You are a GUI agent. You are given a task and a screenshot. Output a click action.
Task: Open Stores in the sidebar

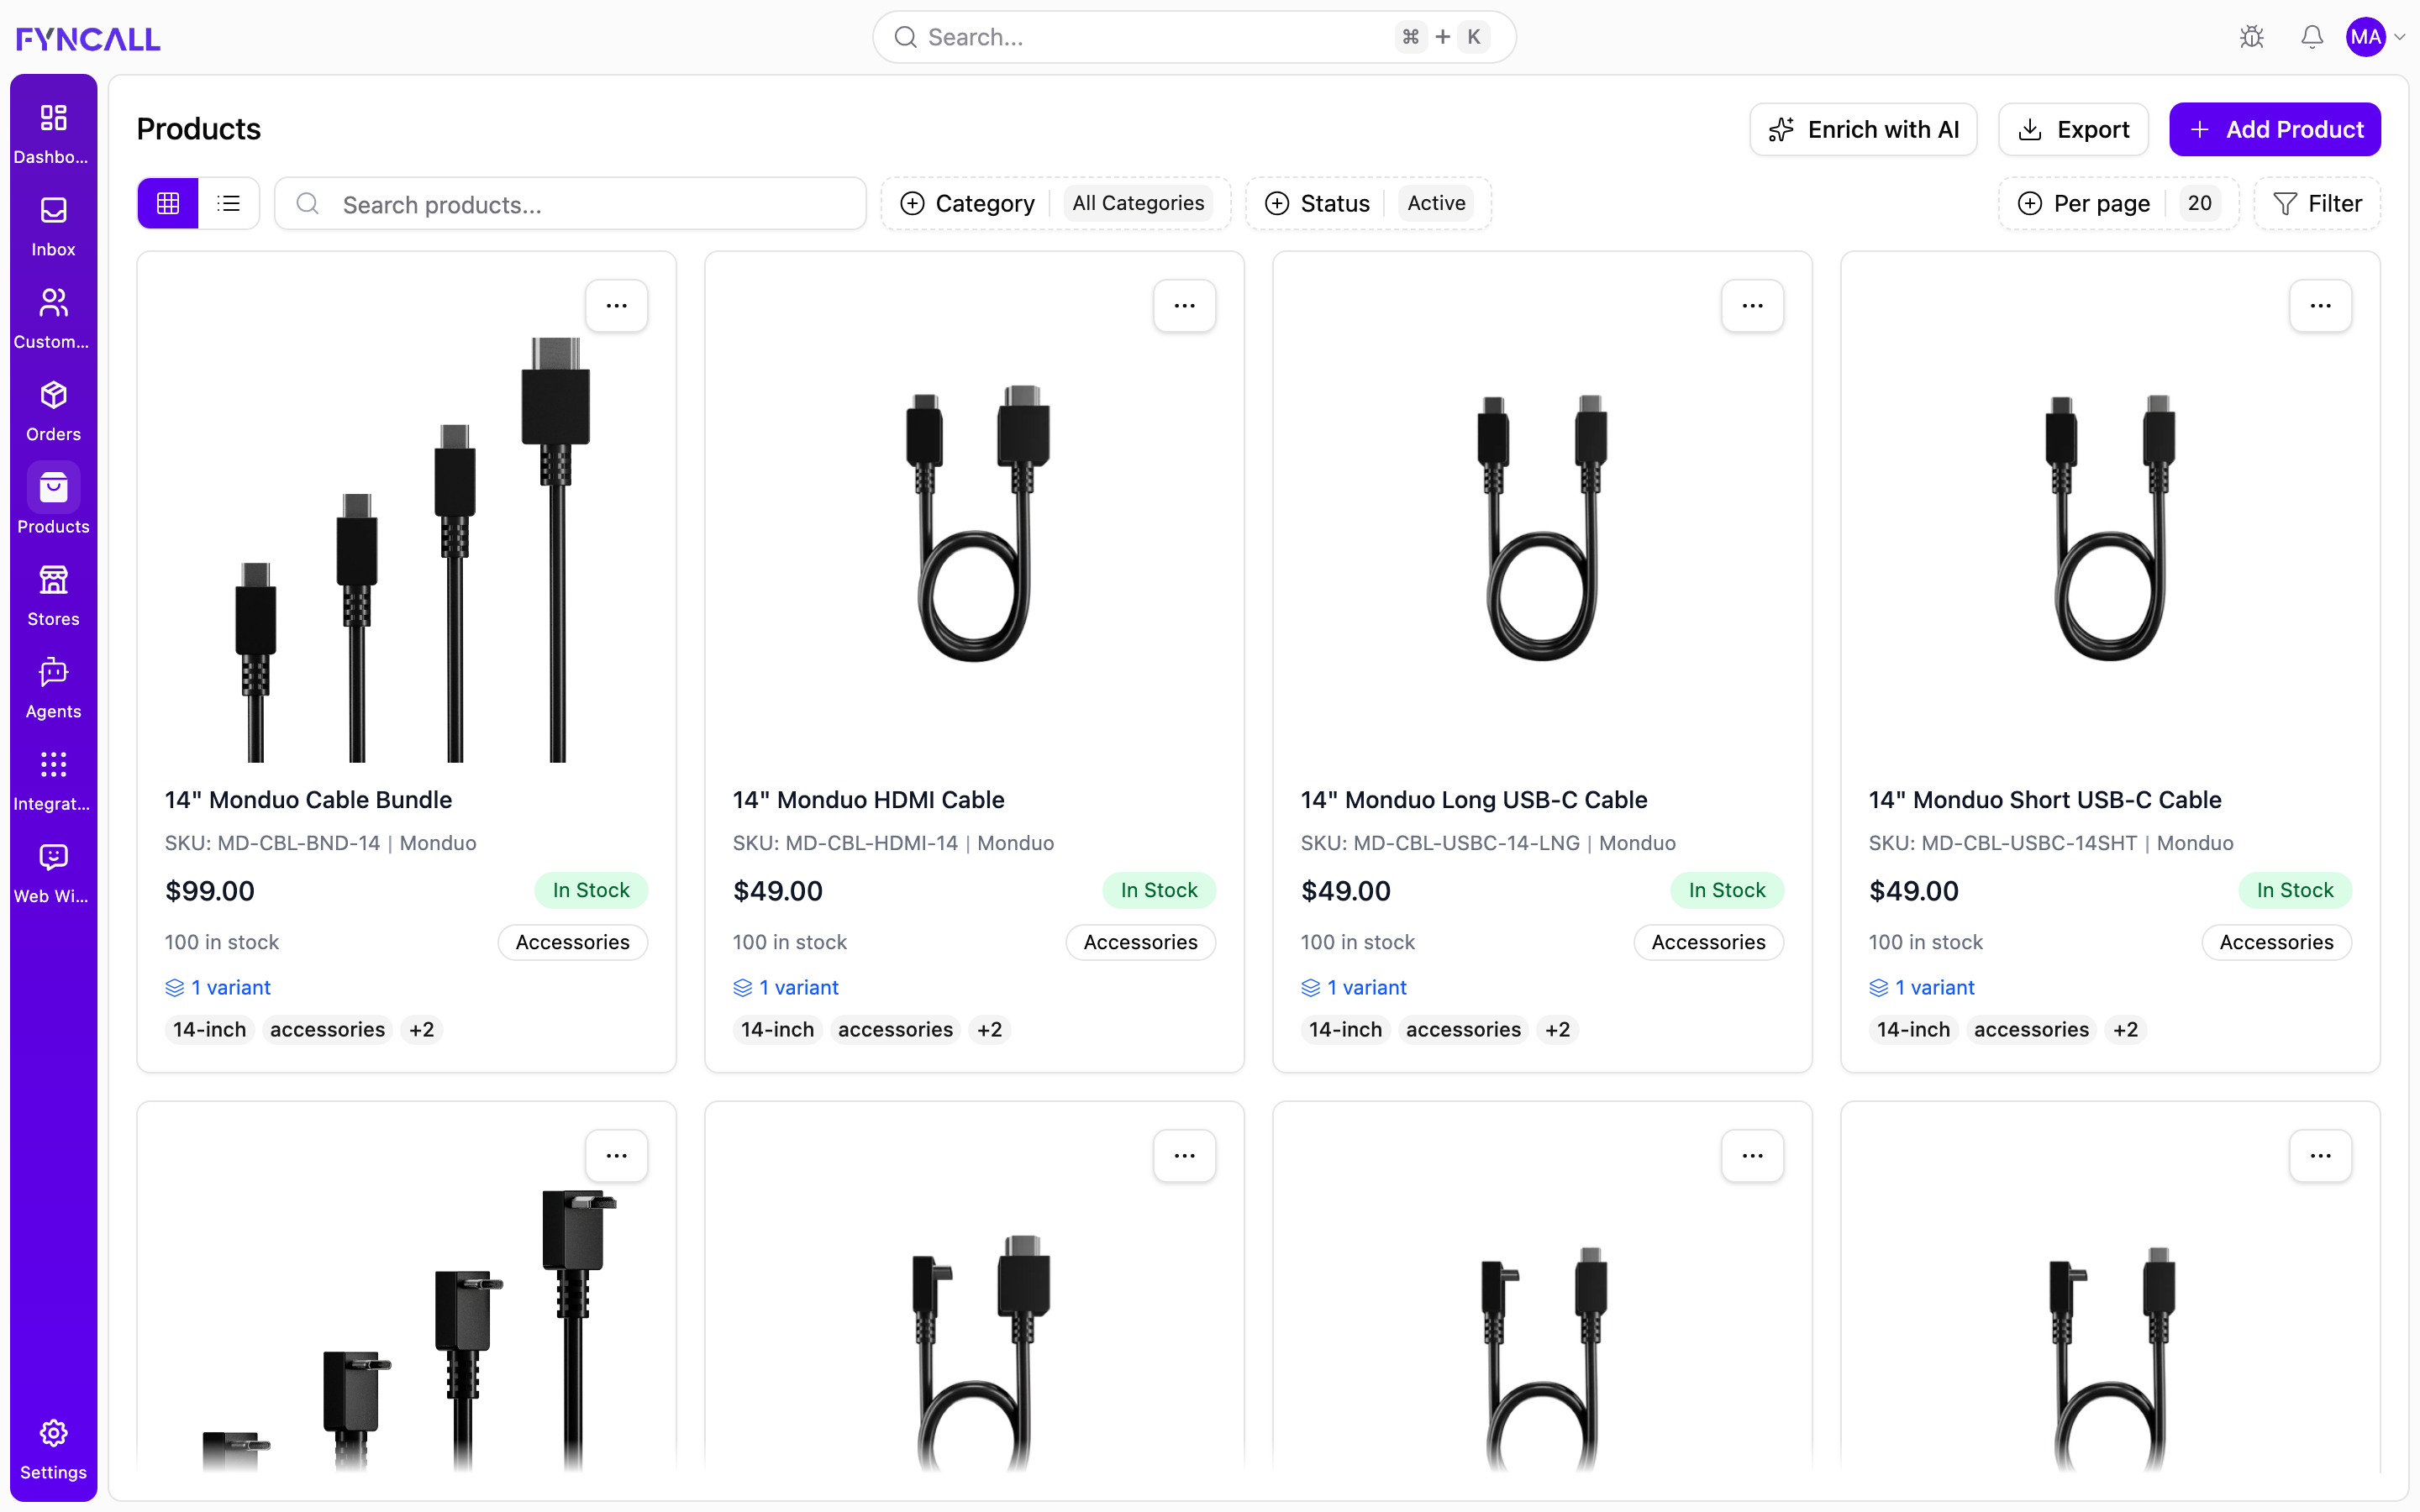point(53,596)
